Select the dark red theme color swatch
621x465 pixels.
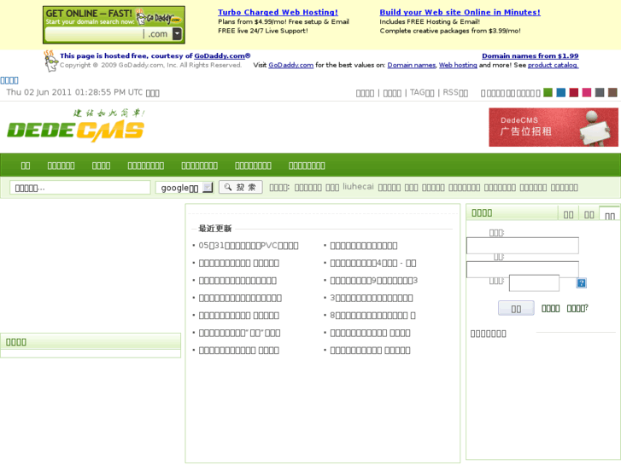coord(574,93)
